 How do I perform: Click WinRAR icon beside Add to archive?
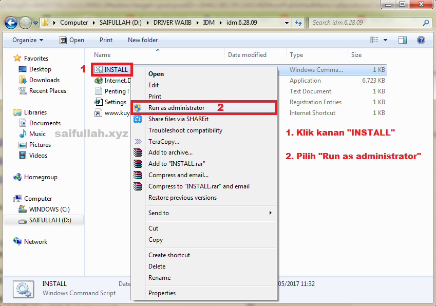coord(138,152)
